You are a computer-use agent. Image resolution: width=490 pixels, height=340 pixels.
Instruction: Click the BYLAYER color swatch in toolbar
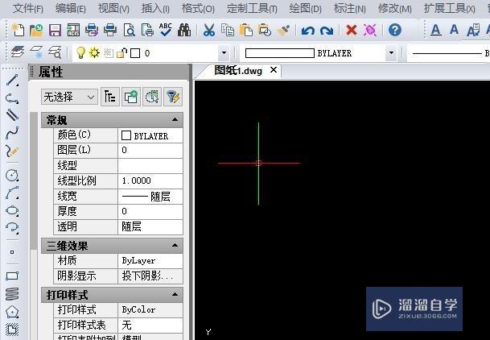pyautogui.click(x=280, y=53)
